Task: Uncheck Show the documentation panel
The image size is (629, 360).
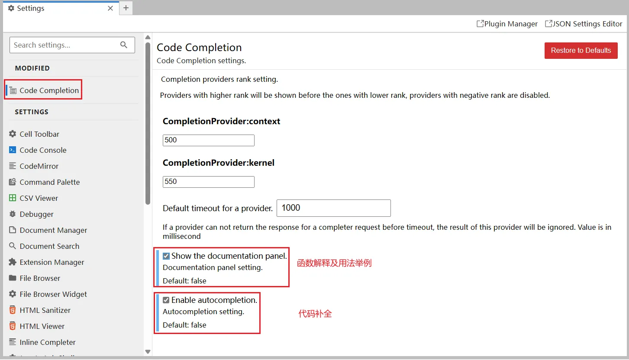Action: tap(166, 256)
